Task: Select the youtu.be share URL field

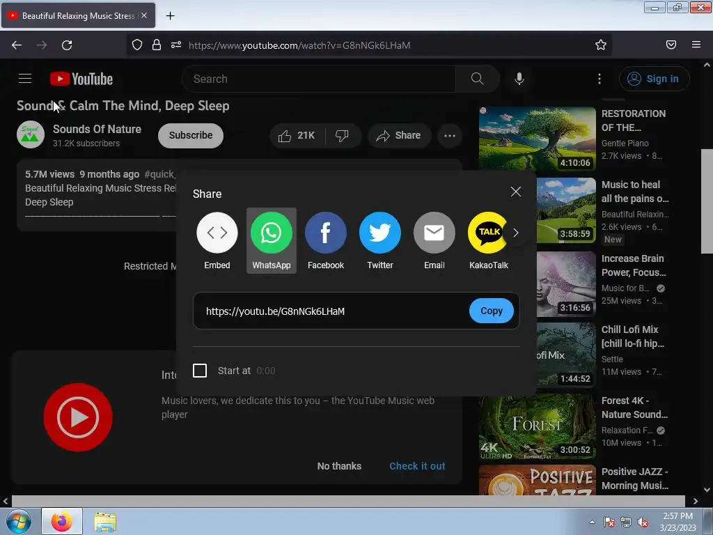Action: pyautogui.click(x=331, y=311)
